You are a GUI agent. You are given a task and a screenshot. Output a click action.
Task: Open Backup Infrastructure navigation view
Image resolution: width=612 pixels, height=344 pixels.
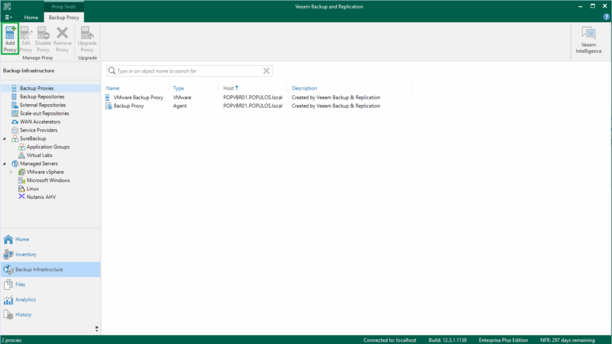(x=51, y=269)
